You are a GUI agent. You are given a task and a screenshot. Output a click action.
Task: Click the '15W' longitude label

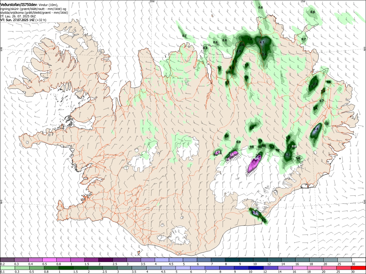pyautogui.click(x=303, y=1)
